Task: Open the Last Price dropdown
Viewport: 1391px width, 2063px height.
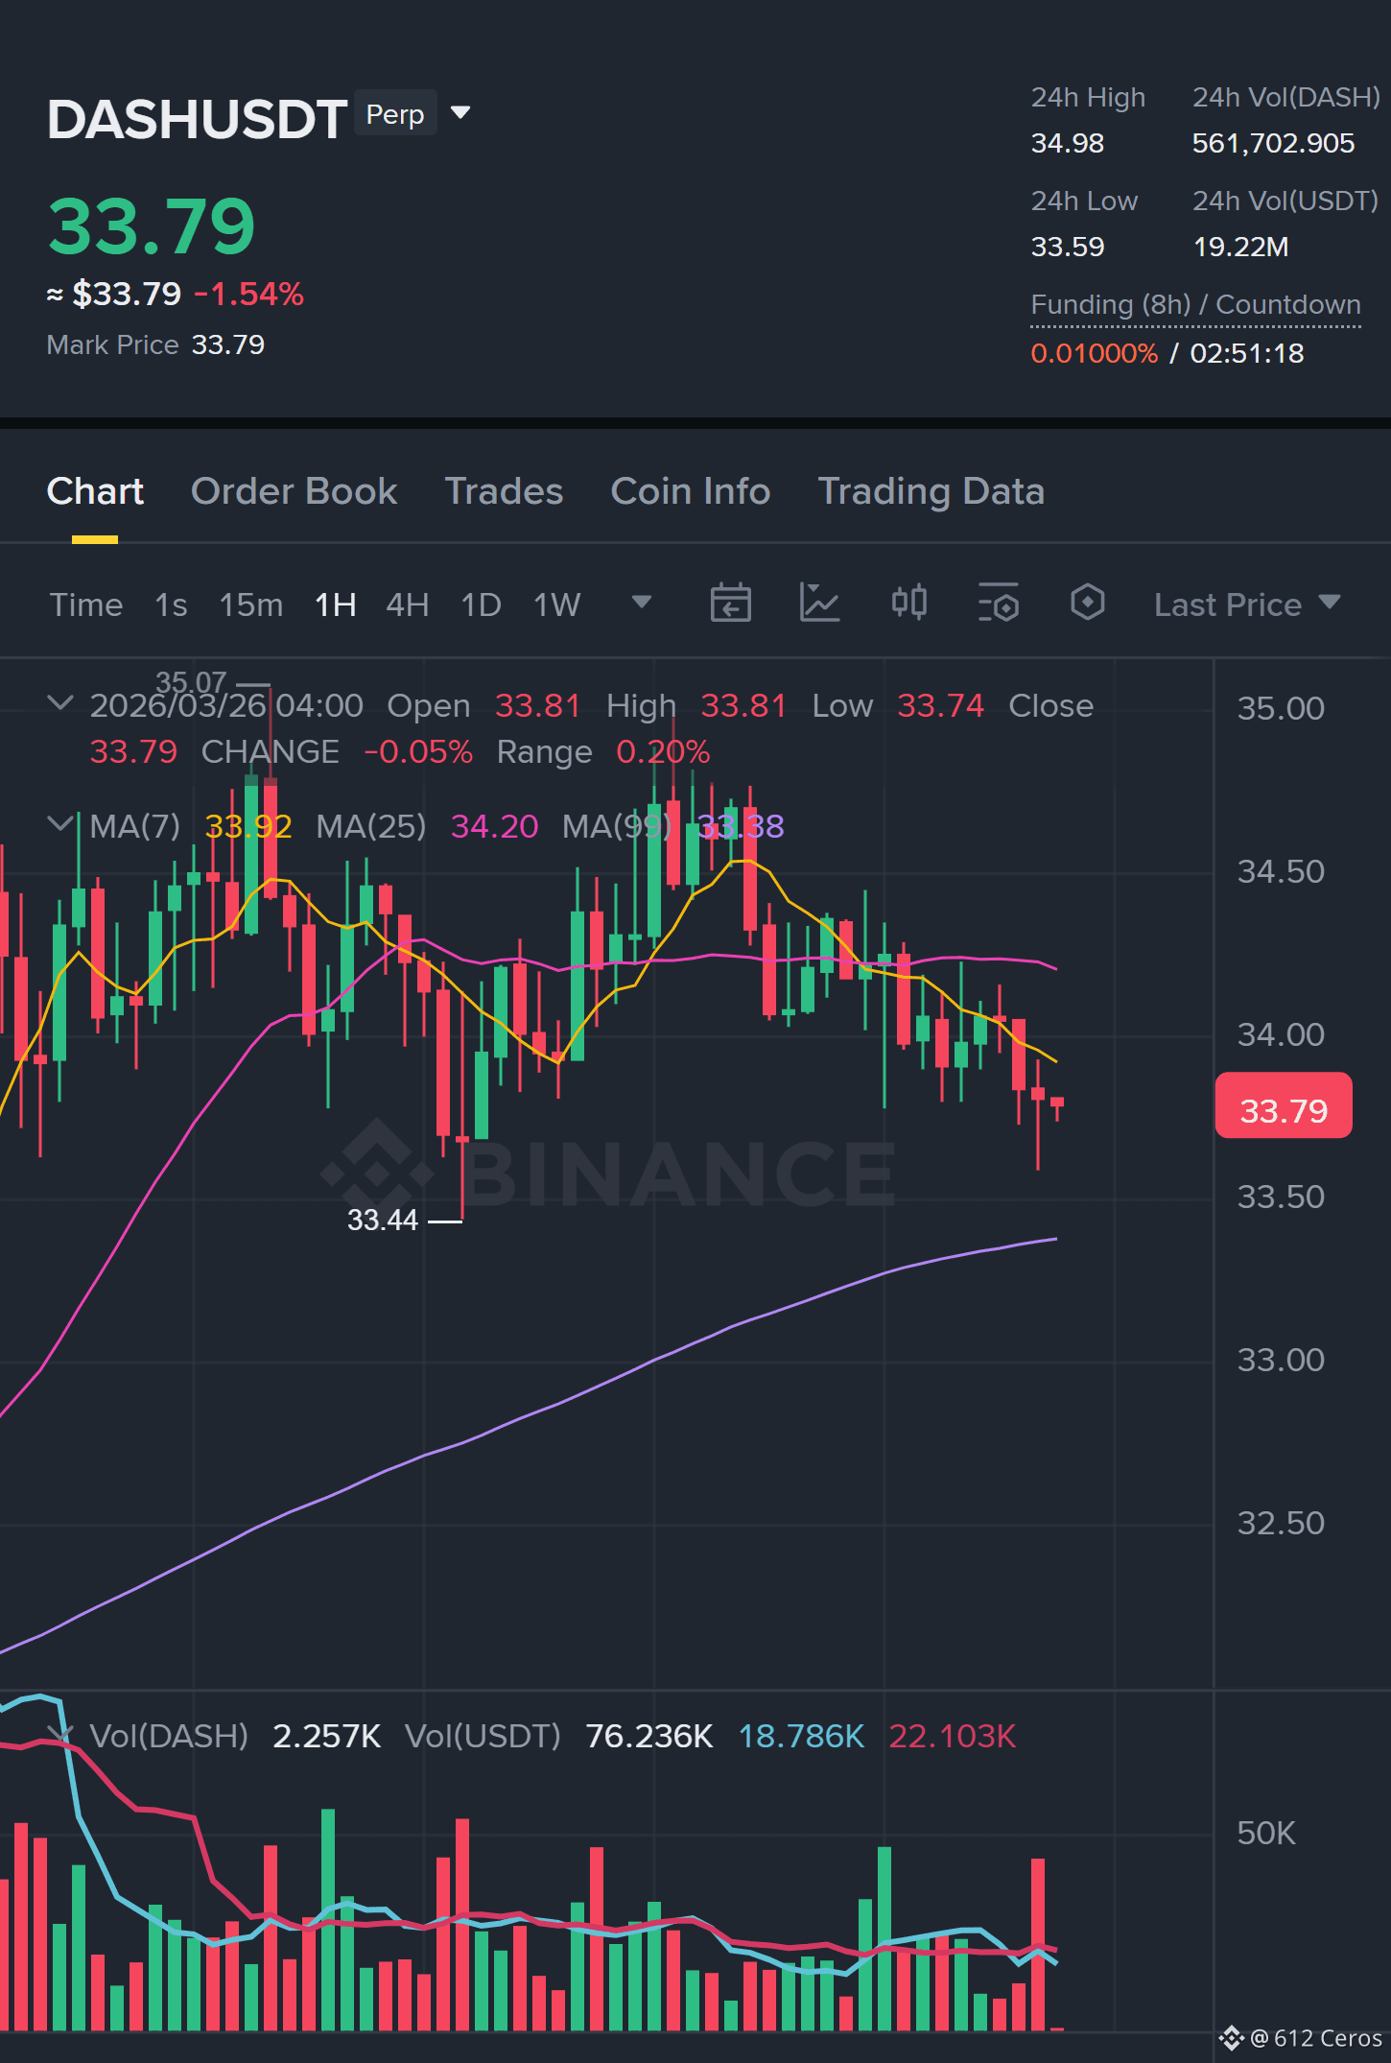Action: (1246, 605)
